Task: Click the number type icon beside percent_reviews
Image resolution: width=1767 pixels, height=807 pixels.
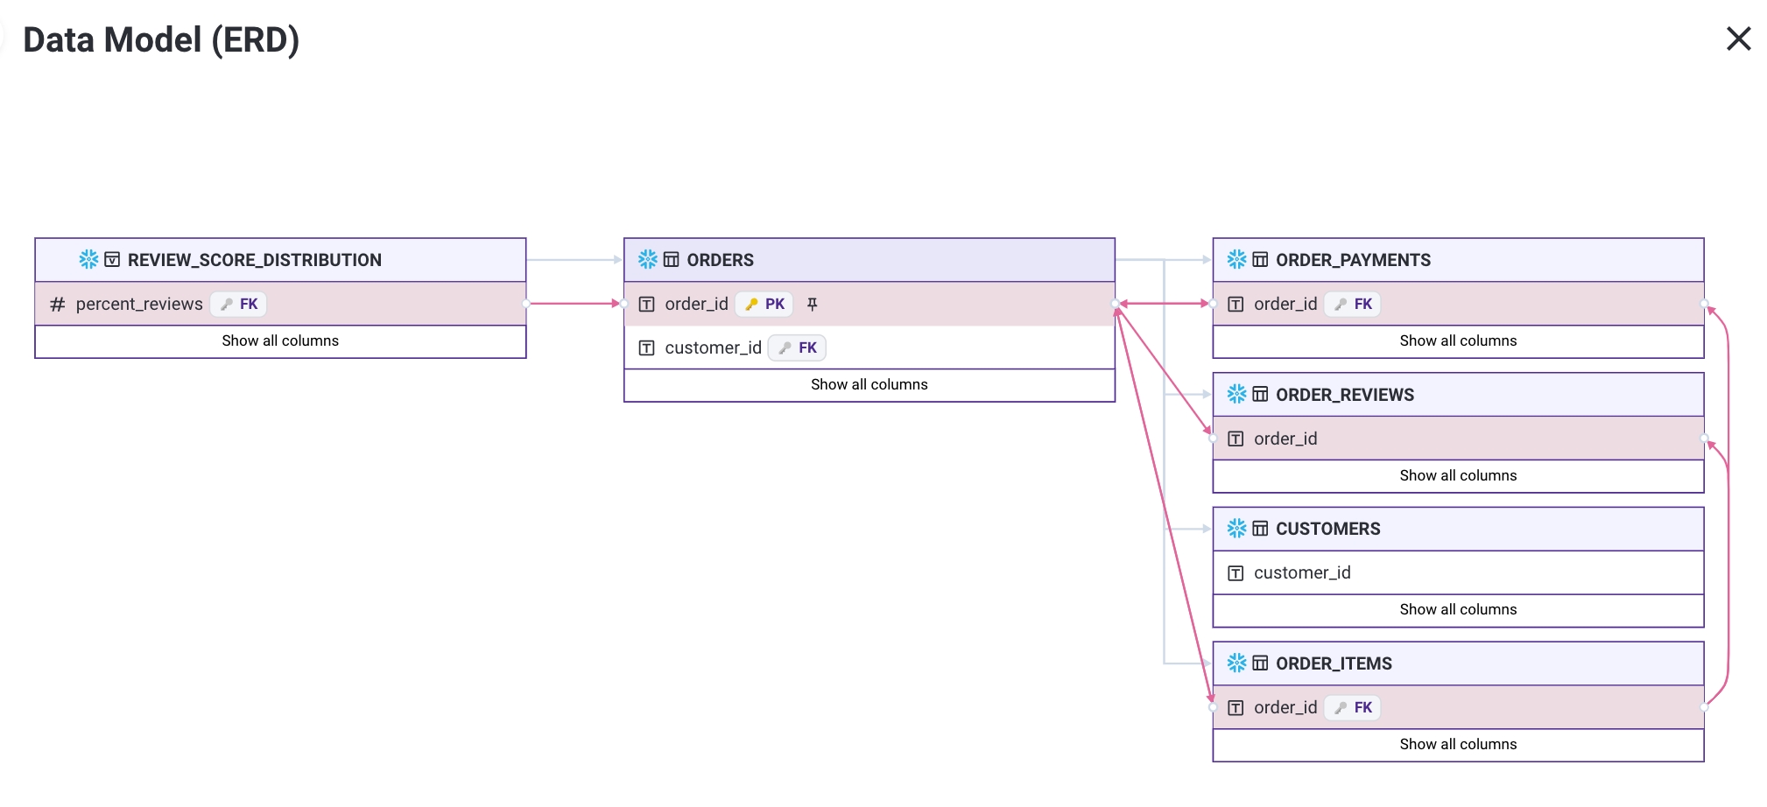Action: (x=58, y=304)
